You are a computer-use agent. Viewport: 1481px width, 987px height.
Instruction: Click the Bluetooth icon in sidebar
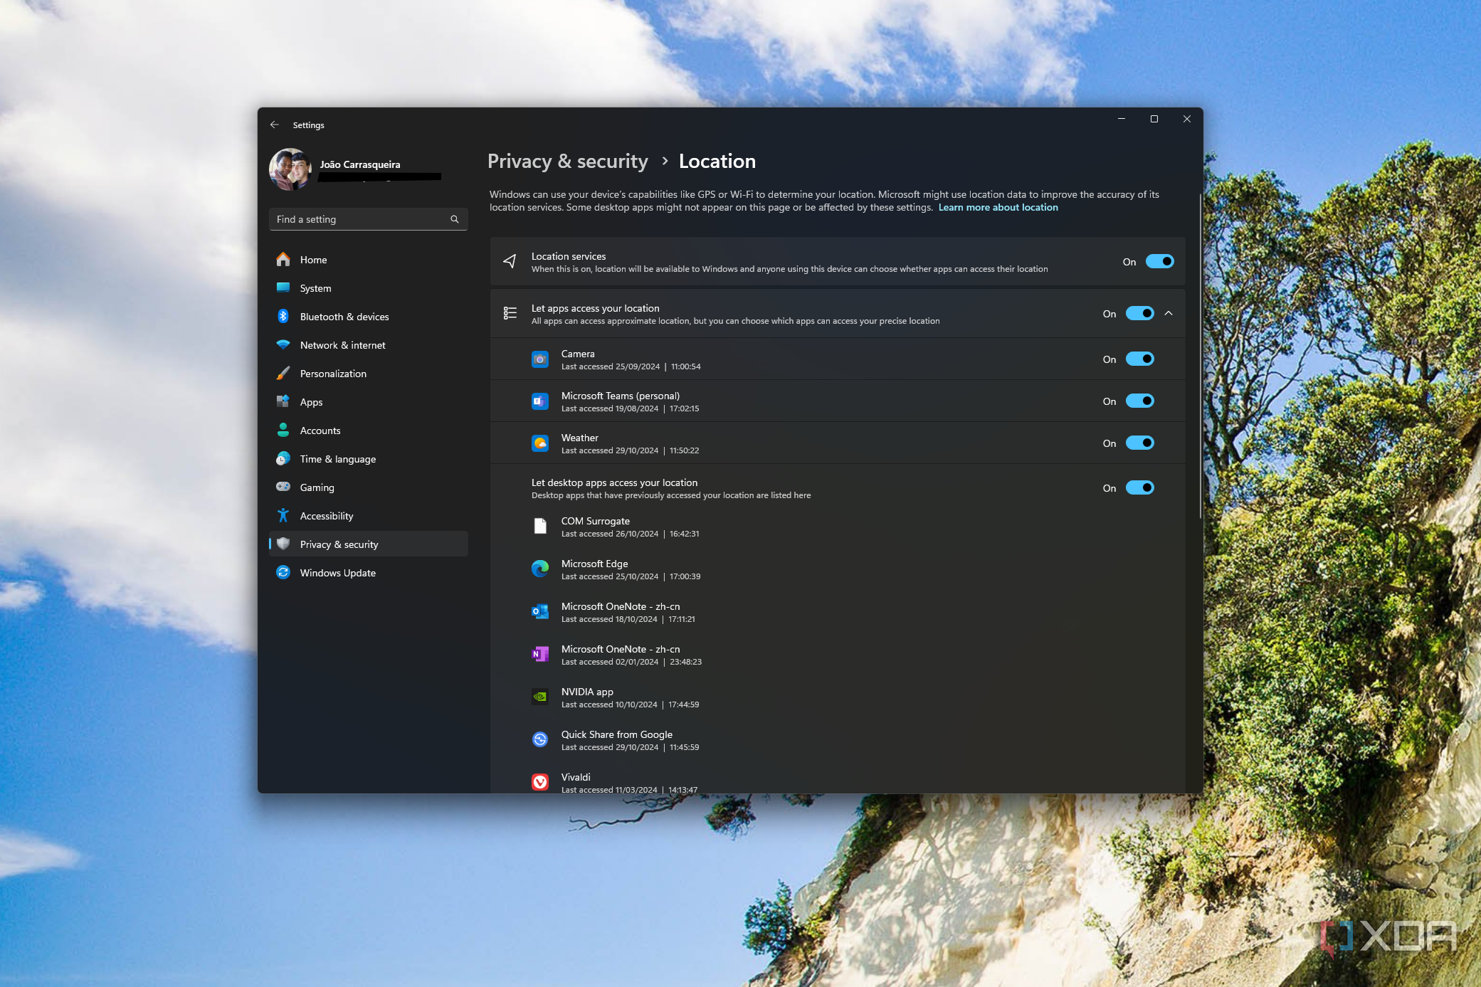tap(283, 316)
